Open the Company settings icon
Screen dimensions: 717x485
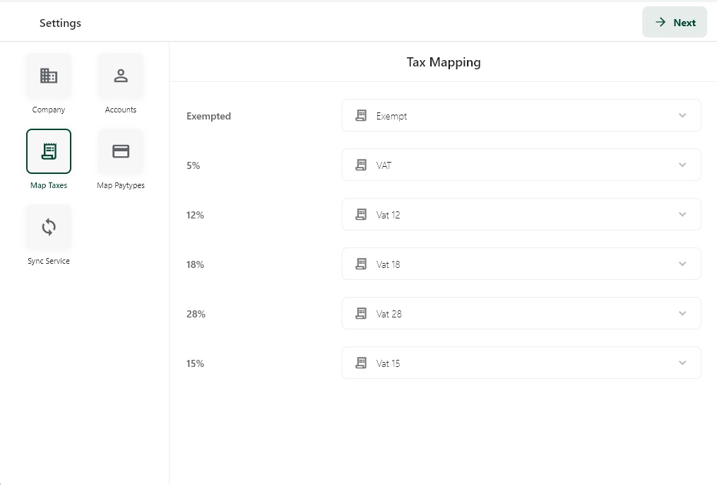(49, 76)
